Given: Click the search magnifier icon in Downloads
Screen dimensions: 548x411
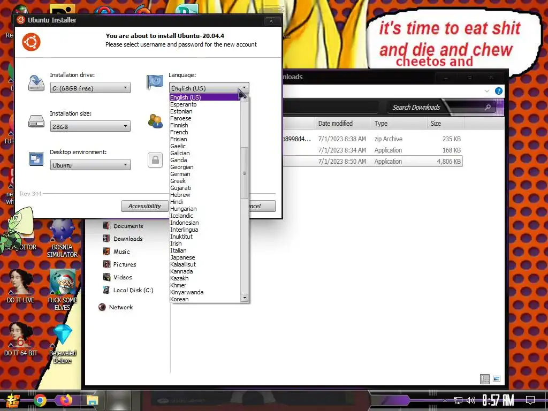Looking at the screenshot, I should point(488,107).
